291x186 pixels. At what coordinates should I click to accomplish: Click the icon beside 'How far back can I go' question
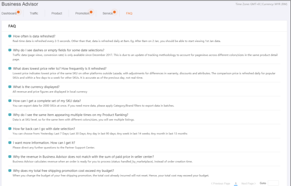pyautogui.click(x=10, y=129)
